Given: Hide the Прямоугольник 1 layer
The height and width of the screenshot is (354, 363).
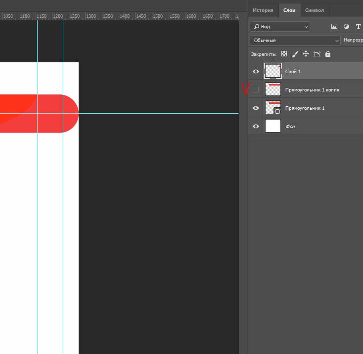Looking at the screenshot, I should [x=256, y=108].
